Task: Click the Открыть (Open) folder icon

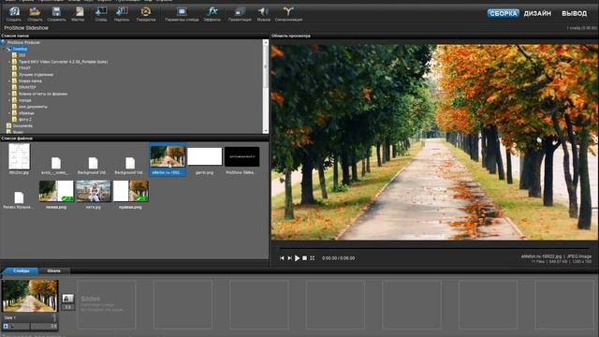Action: click(x=36, y=14)
